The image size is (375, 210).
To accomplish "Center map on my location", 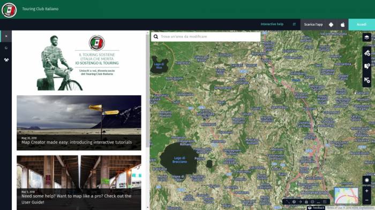I will tap(366, 180).
